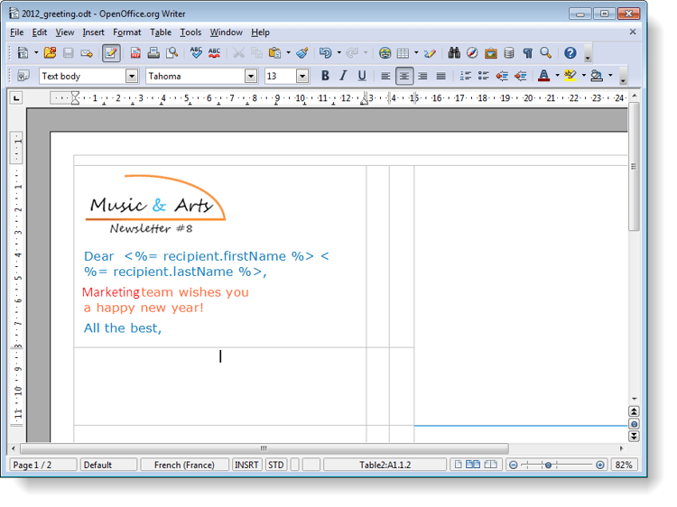Open the Gallery picture icon
The image size is (677, 507).
[x=490, y=53]
